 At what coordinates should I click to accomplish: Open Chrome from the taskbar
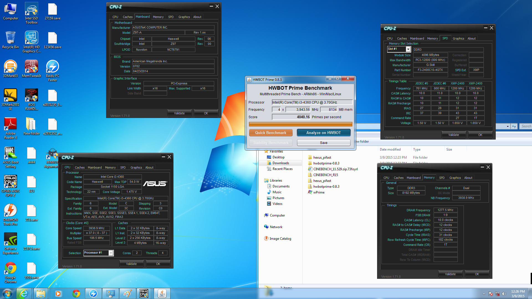(76, 293)
